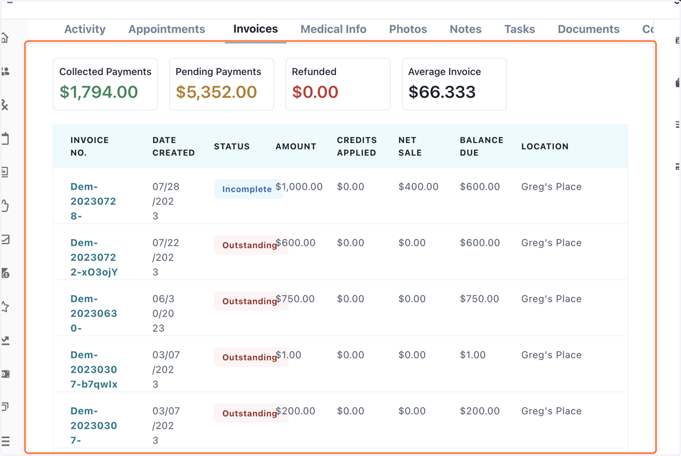The image size is (681, 456).
Task: Switch to the Tasks tab
Action: point(519,29)
